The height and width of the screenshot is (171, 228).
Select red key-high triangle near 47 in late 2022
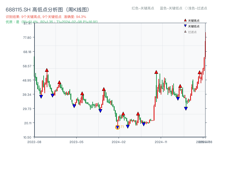coord(59,82)
